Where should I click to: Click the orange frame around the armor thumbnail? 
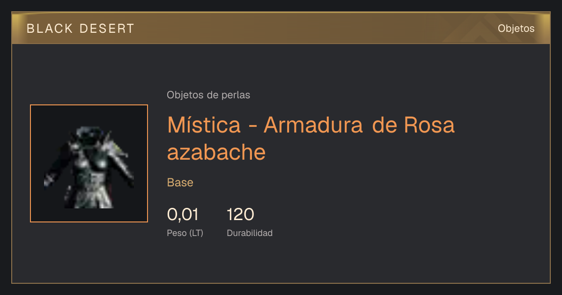pyautogui.click(x=89, y=105)
